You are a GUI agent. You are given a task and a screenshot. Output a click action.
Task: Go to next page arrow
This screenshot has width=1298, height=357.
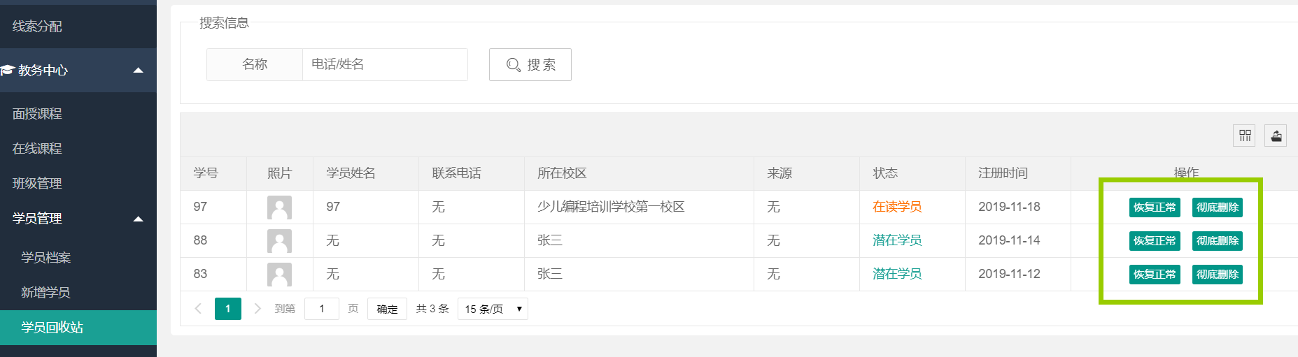point(258,309)
